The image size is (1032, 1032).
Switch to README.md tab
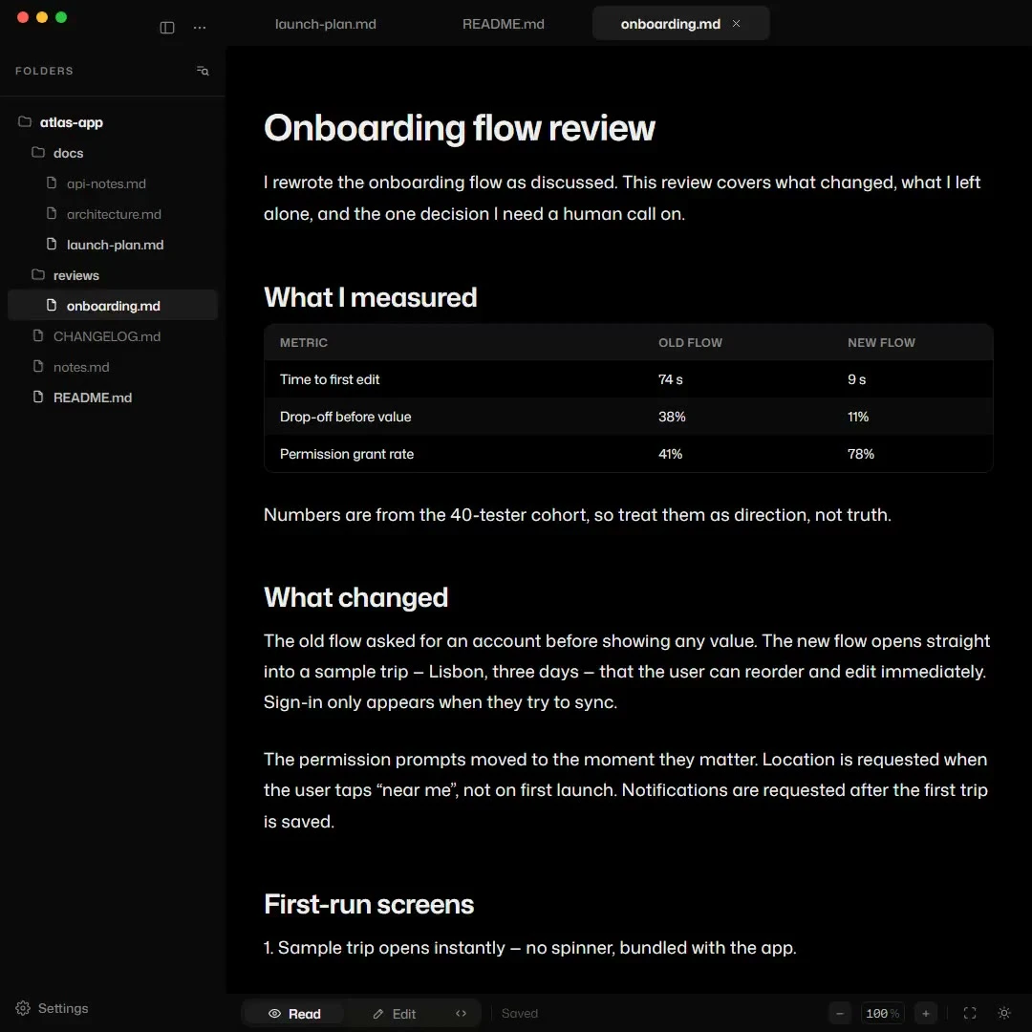point(503,24)
